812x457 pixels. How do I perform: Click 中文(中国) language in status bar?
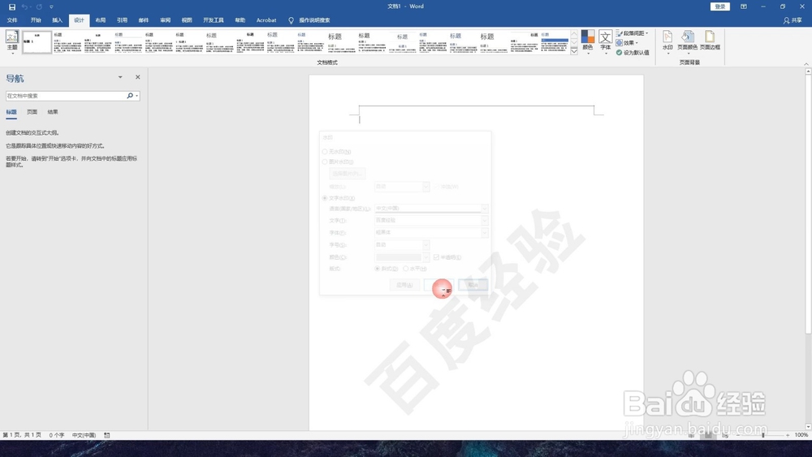click(x=84, y=435)
